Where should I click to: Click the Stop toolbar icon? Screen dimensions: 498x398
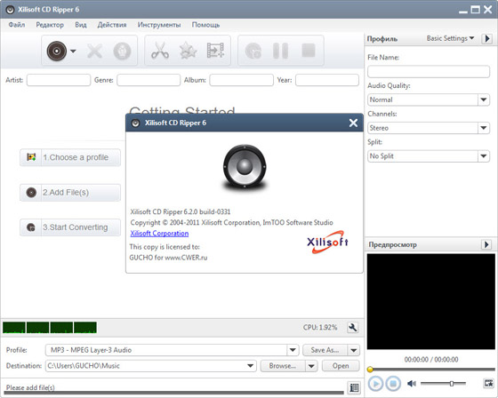309,51
